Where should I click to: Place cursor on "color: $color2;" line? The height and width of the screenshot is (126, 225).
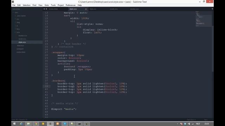point(69,58)
